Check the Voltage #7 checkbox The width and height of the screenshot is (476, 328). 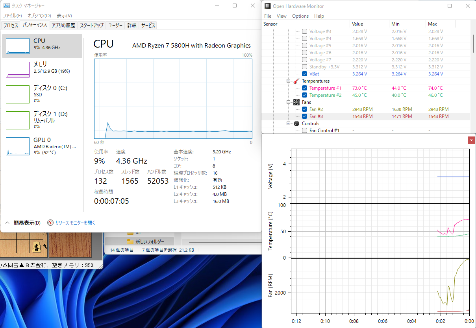coord(304,60)
